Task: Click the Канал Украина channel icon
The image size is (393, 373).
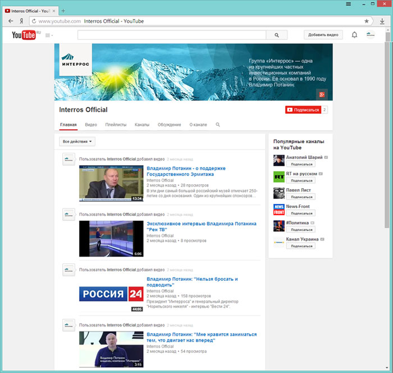Action: (x=278, y=242)
